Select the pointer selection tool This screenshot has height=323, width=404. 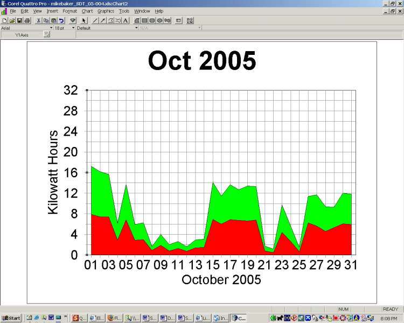(84, 20)
